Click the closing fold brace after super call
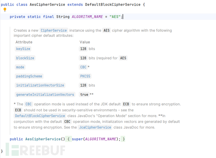Image resolution: width=216 pixels, height=158 pixels. click(124, 139)
